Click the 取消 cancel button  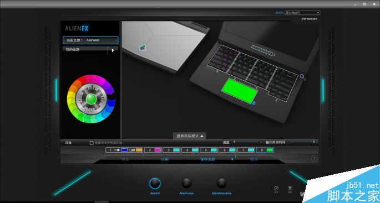[x=254, y=159]
